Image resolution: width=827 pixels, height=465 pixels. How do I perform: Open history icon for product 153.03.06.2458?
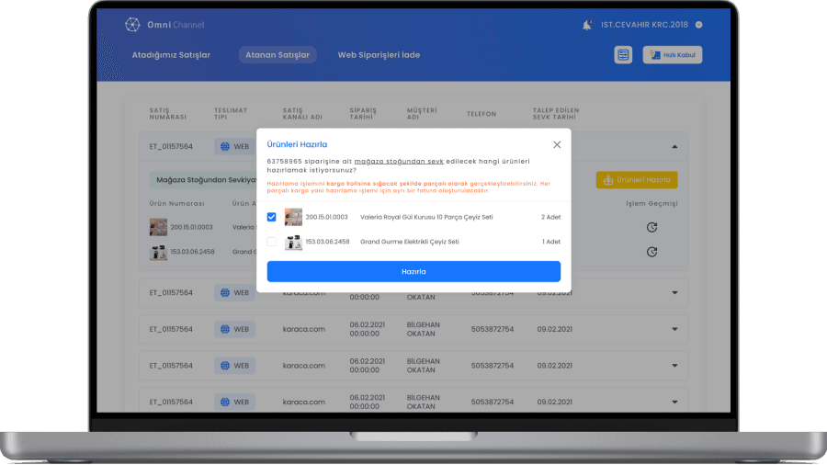(x=651, y=251)
